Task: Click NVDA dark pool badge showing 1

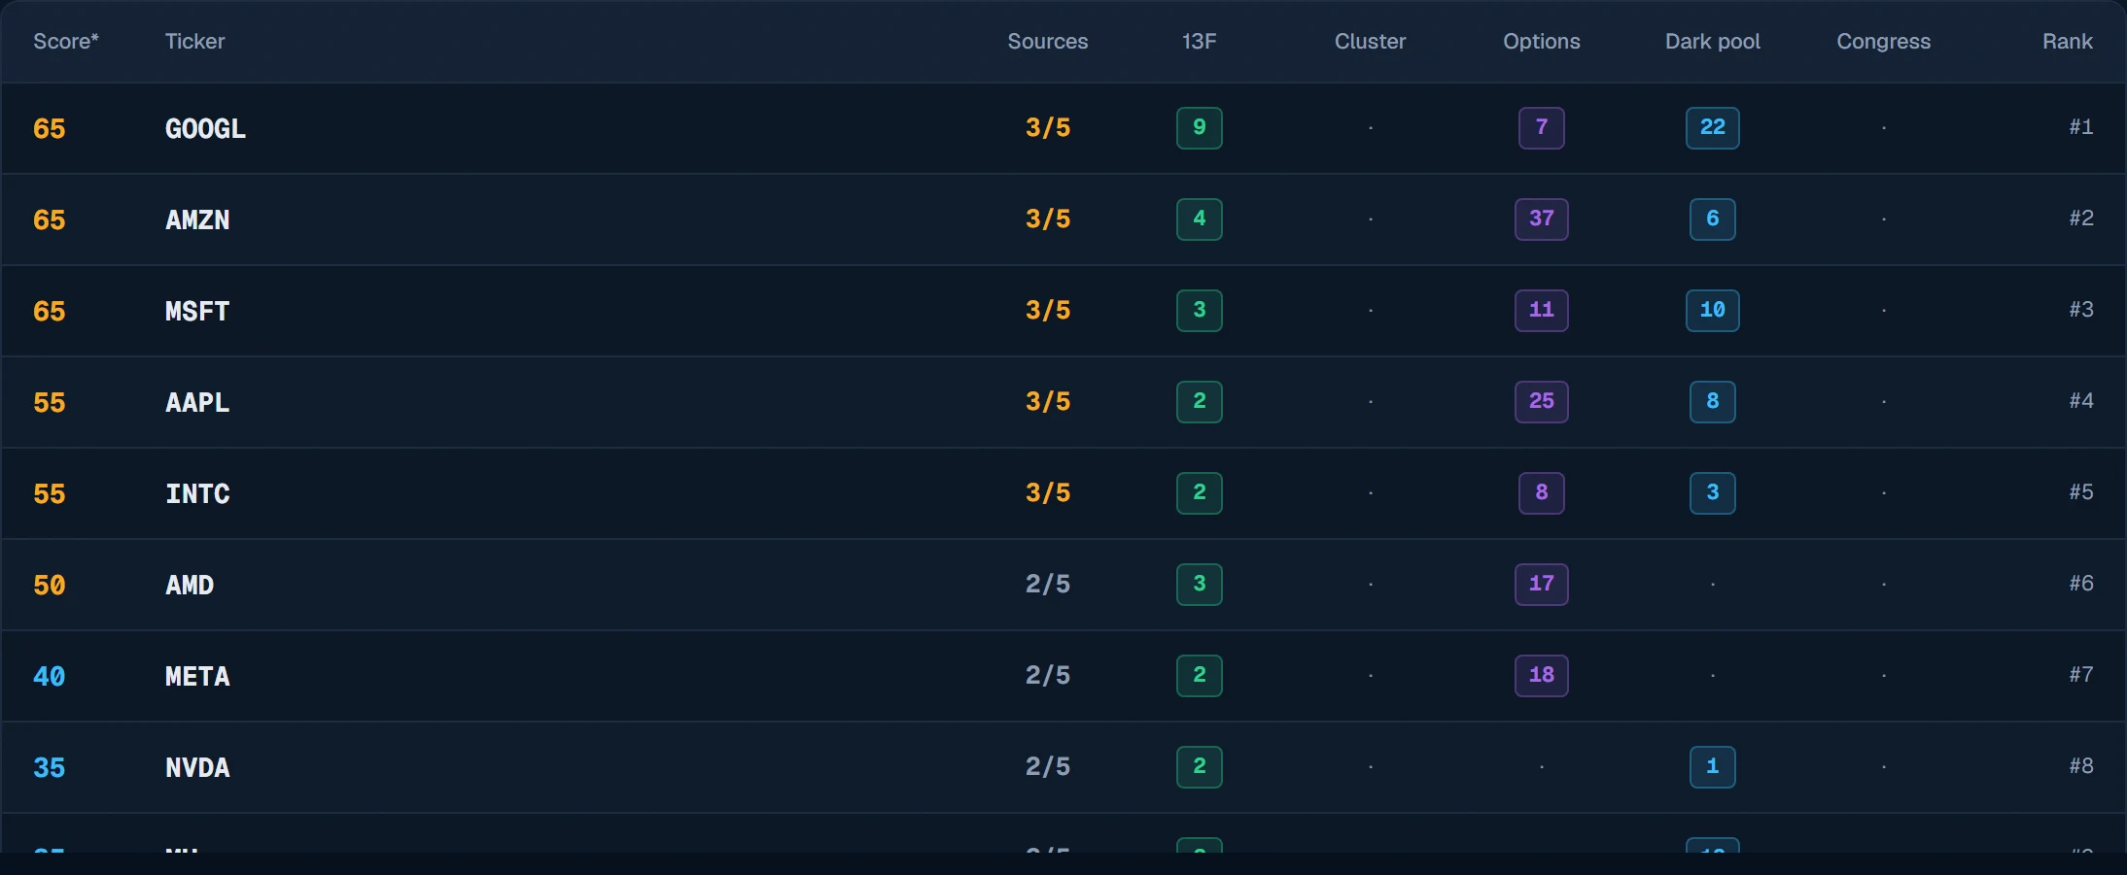Action: tap(1712, 767)
